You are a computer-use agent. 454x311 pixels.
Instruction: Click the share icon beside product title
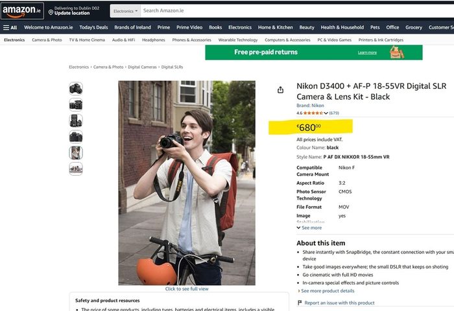[280, 90]
